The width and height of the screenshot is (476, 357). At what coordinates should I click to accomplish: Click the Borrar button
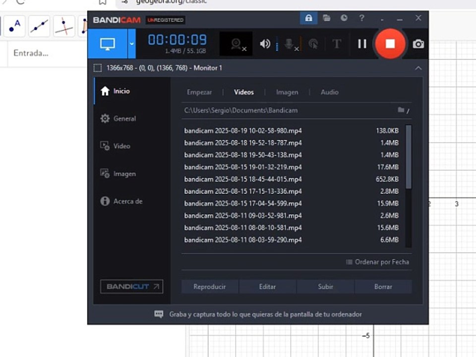pyautogui.click(x=383, y=287)
